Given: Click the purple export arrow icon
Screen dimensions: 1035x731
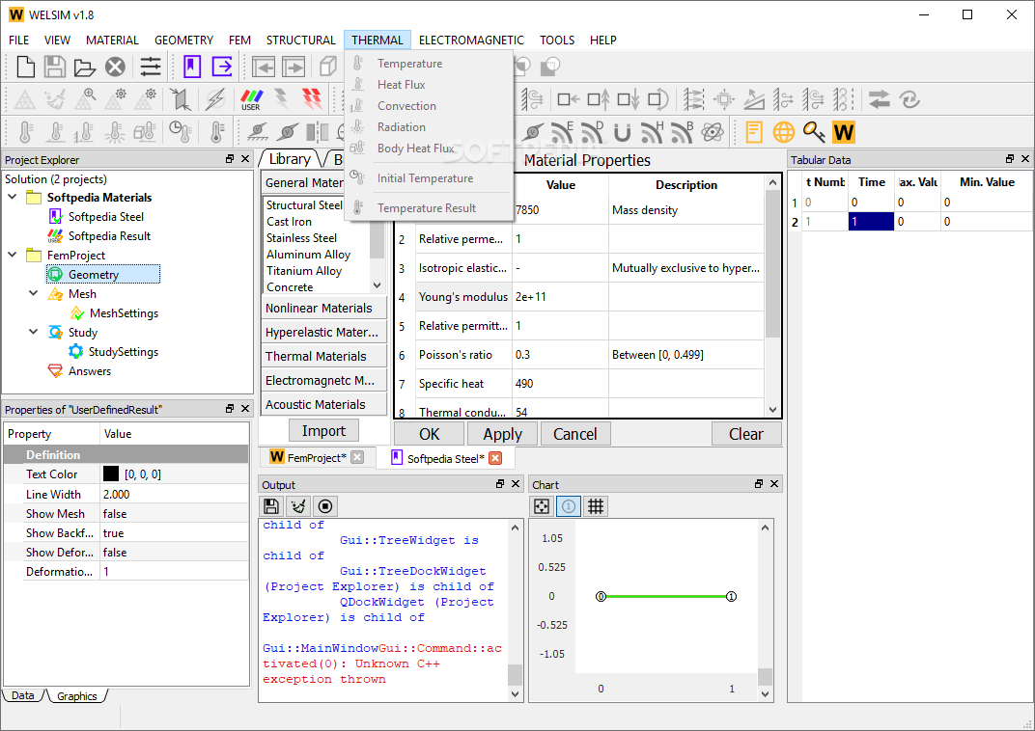Looking at the screenshot, I should [222, 67].
